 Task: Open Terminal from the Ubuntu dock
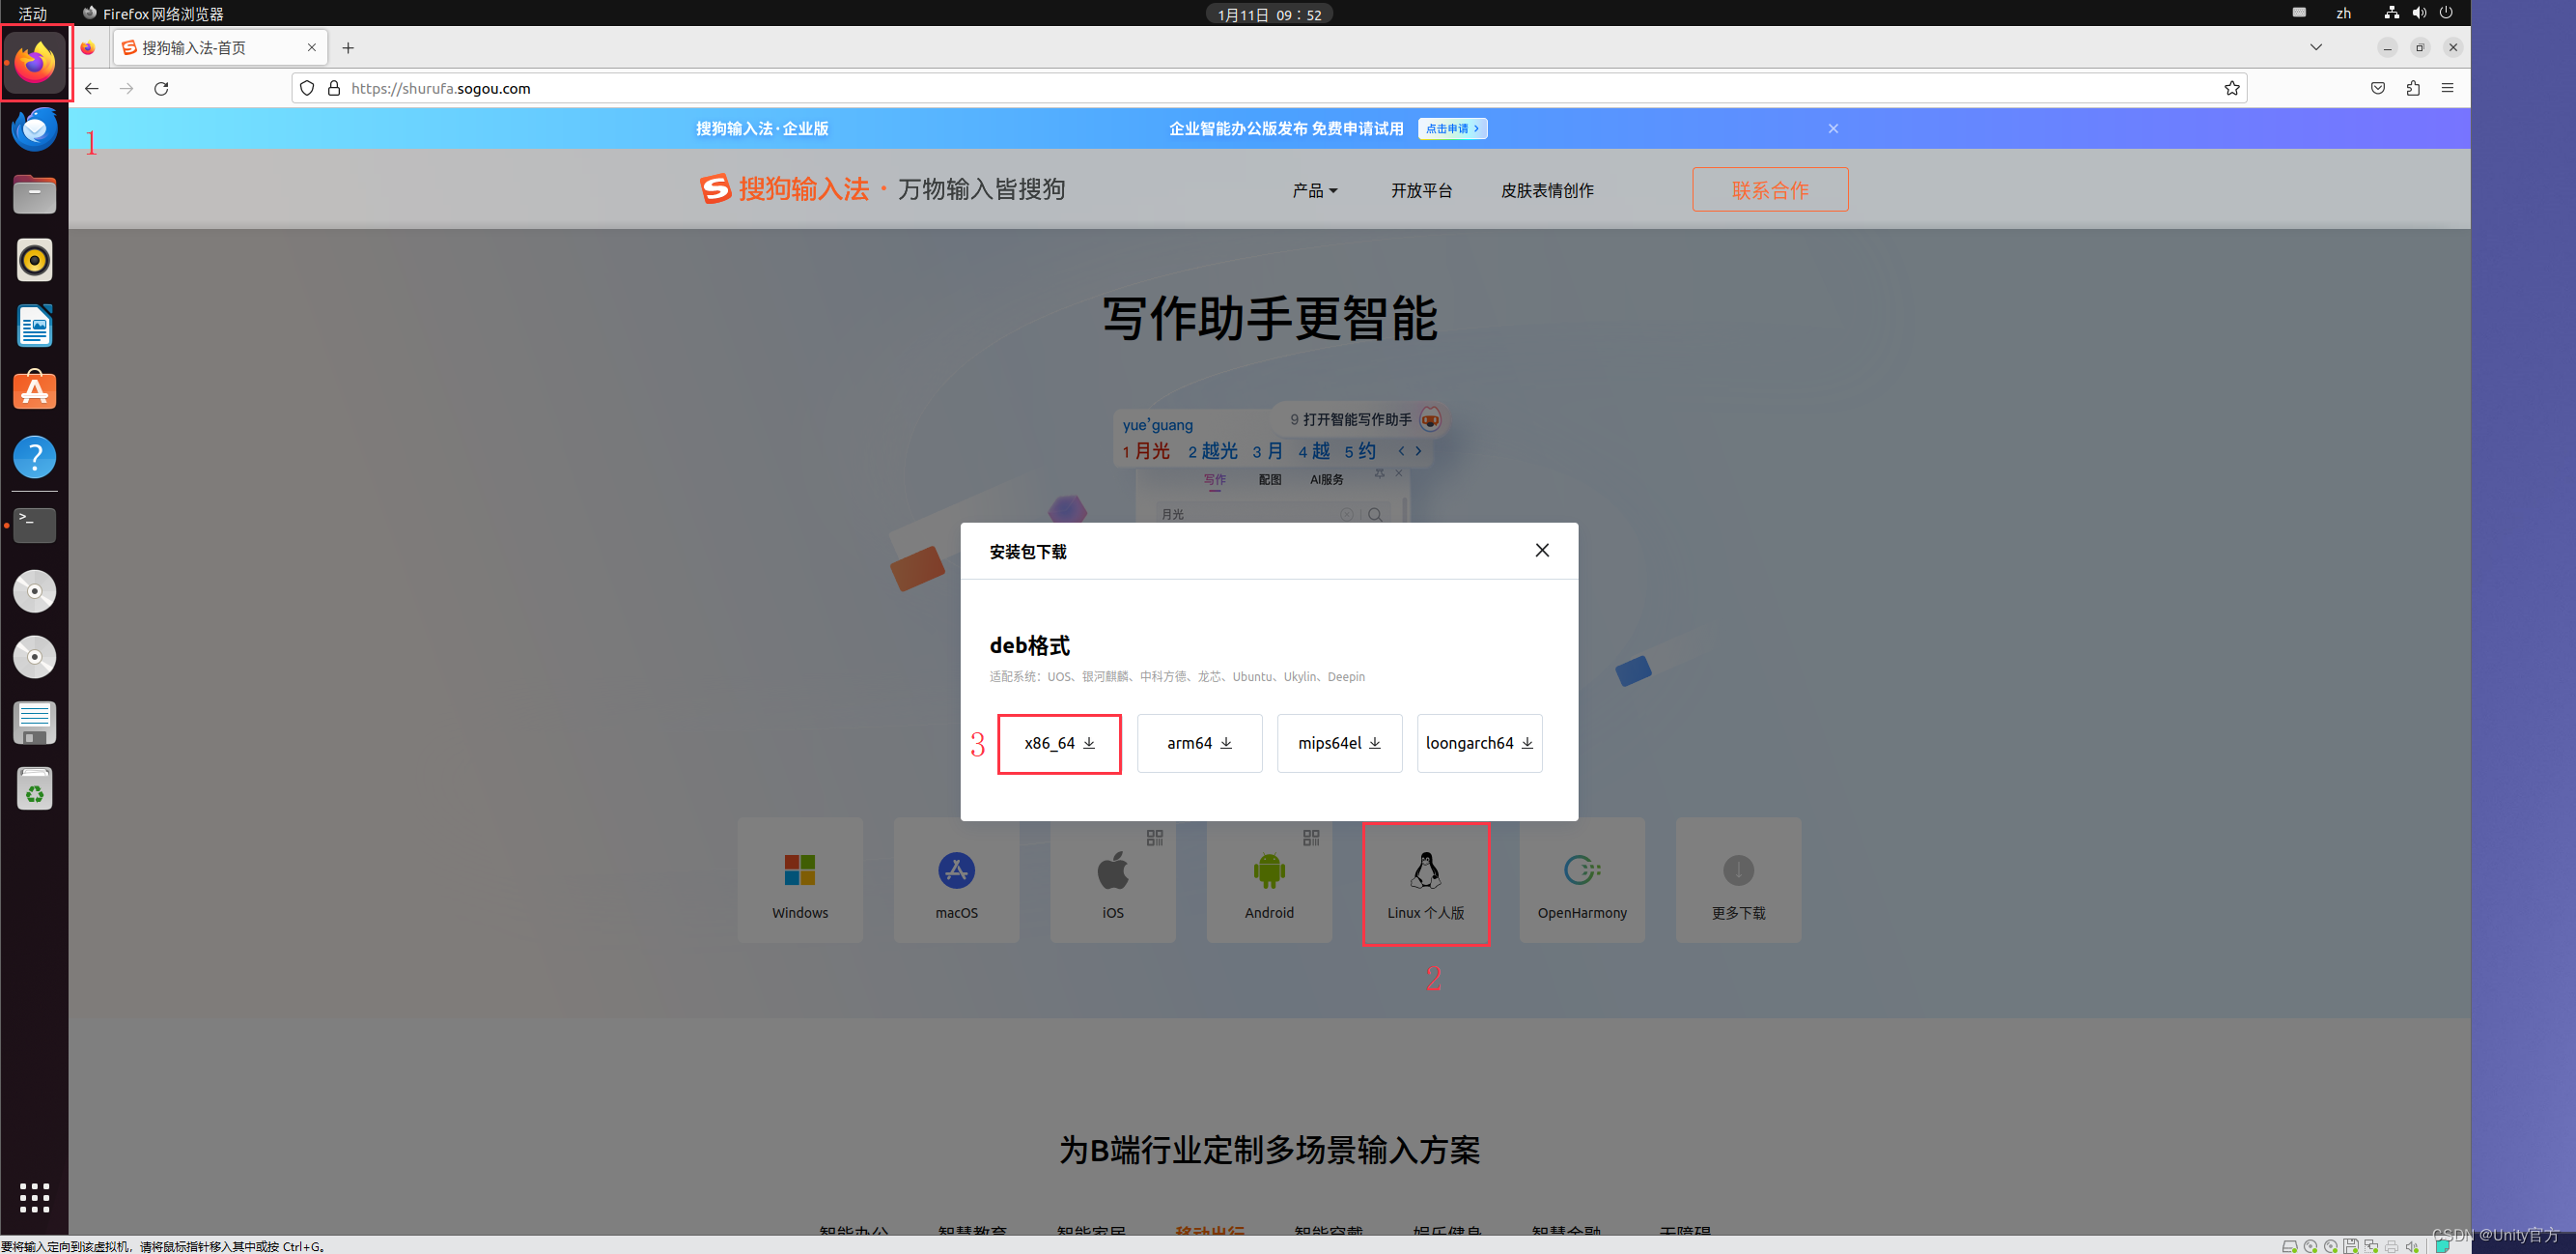tap(34, 525)
